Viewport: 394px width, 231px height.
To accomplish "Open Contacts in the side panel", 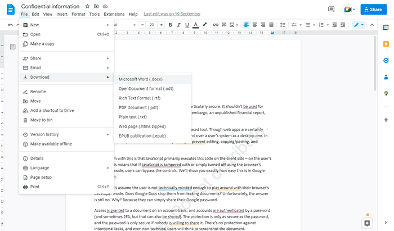I will [386, 77].
